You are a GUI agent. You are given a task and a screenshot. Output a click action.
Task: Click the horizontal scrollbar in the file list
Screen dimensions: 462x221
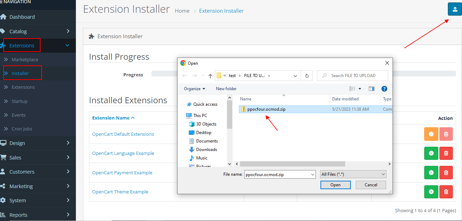pyautogui.click(x=292, y=164)
